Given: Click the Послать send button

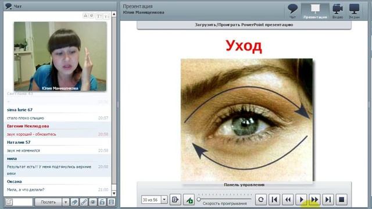Looking at the screenshot, I should click(x=48, y=202).
